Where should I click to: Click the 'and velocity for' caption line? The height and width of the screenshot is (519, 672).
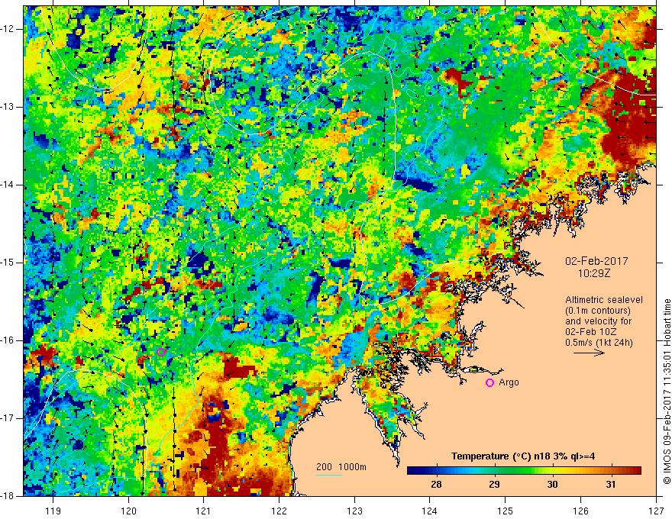point(598,321)
